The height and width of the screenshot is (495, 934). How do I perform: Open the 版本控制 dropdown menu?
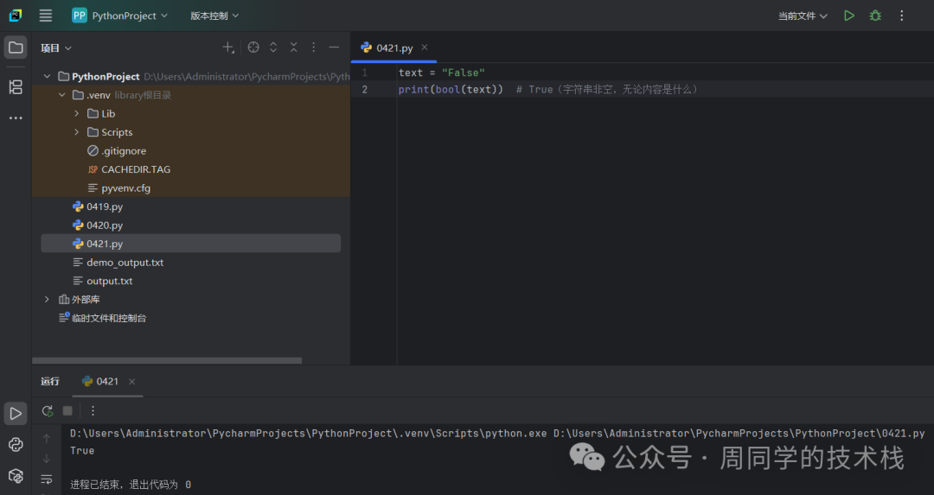pyautogui.click(x=214, y=16)
